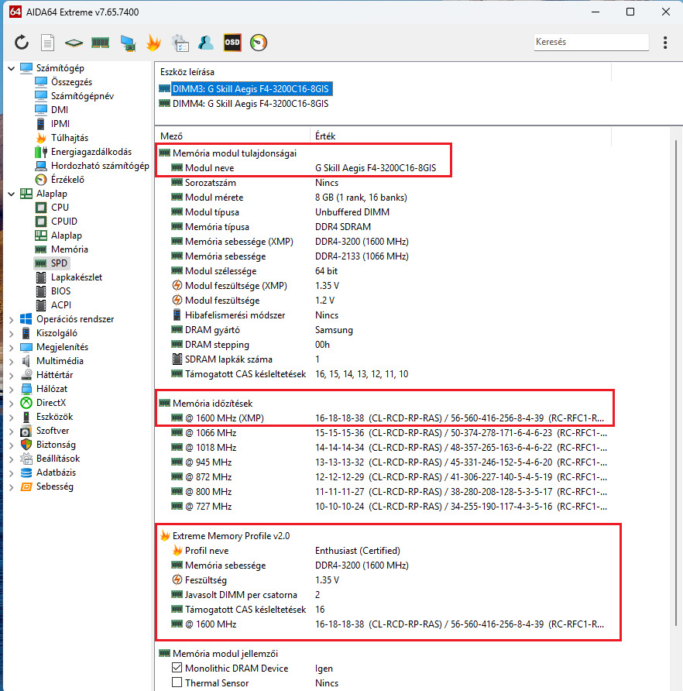Open the memory benchmark toolbar icon
Screen dimensions: 683x691
pos(100,43)
